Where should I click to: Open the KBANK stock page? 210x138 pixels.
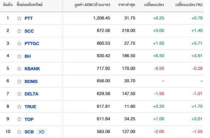click(32, 69)
